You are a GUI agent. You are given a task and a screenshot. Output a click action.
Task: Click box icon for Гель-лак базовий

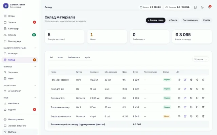click(191, 80)
